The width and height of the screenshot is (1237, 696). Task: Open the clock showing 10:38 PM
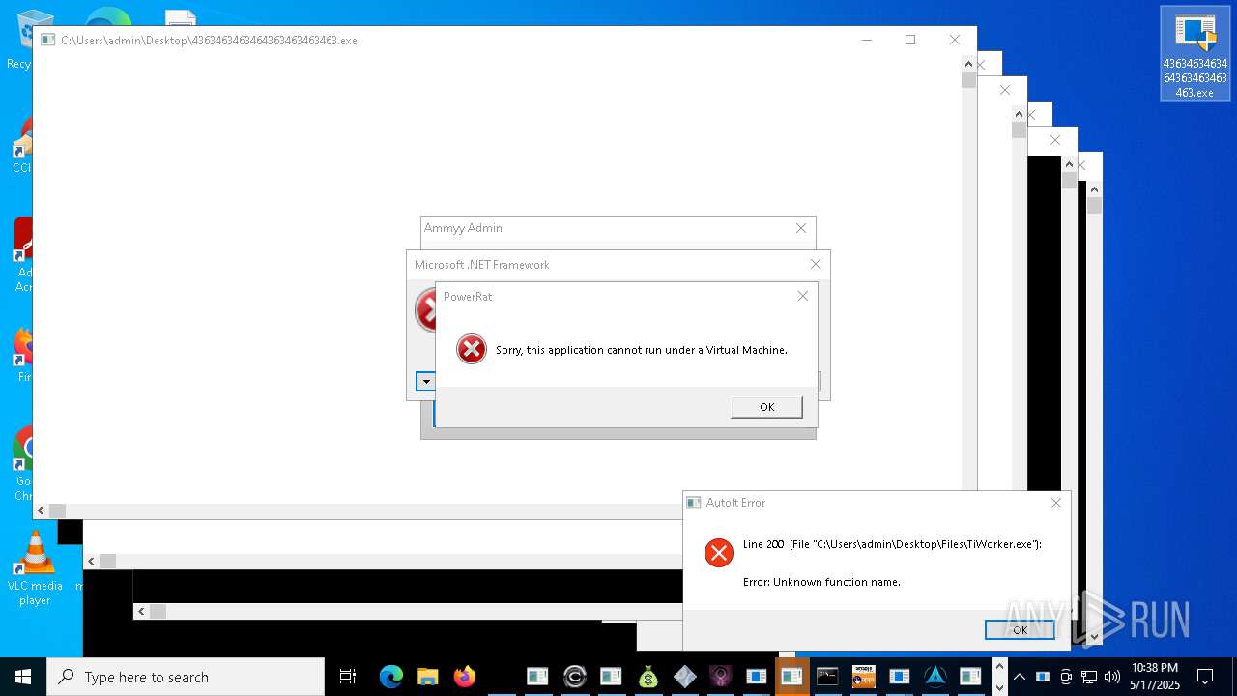(x=1155, y=677)
